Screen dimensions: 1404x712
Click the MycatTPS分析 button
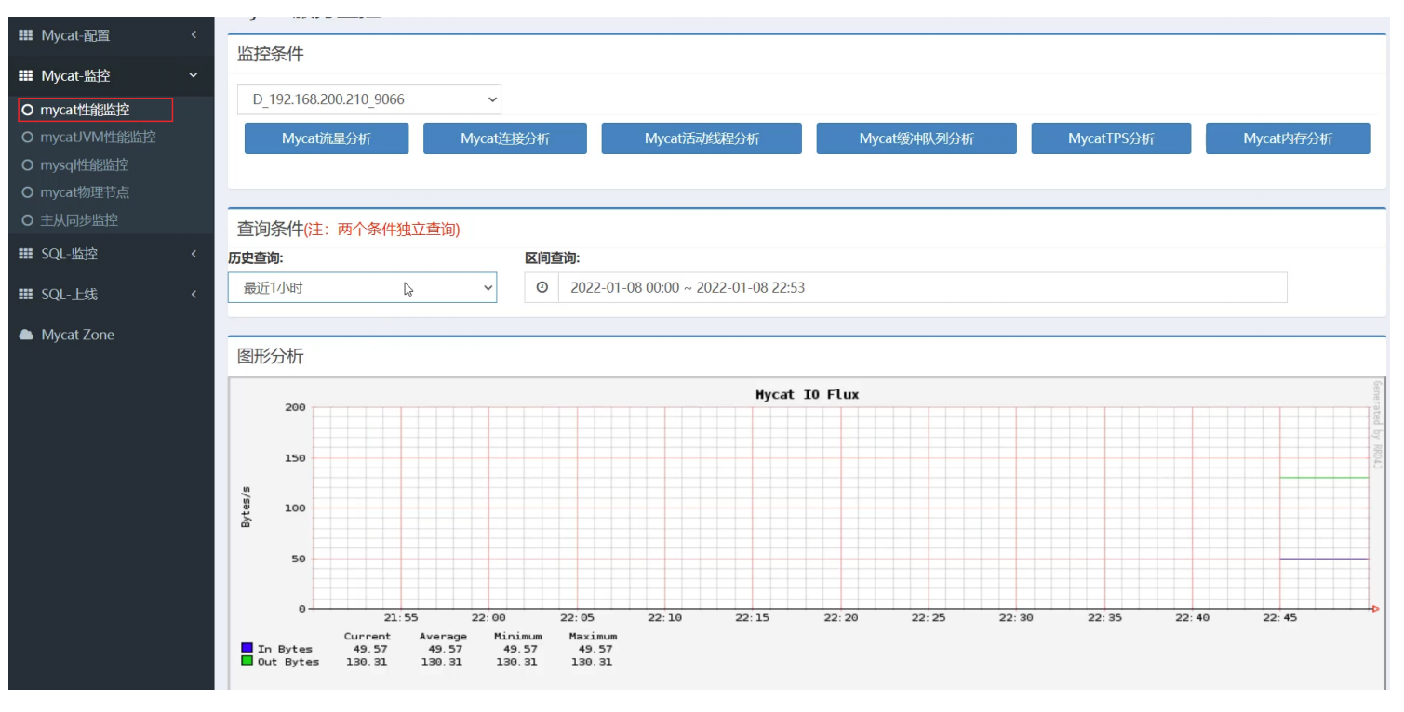point(1111,138)
